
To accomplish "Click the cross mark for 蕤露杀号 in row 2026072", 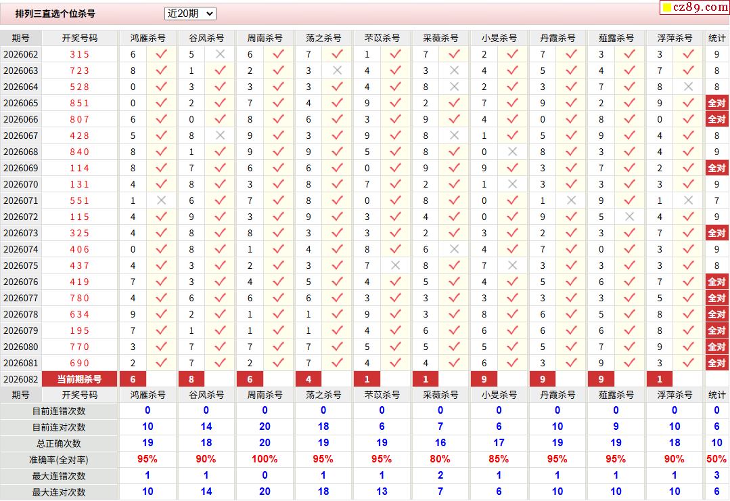I will tap(629, 217).
